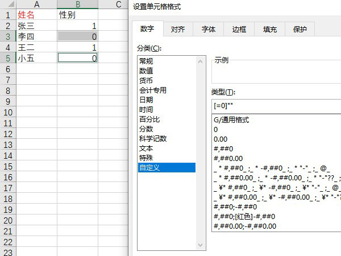Click the 类型 format code input field

coord(276,106)
